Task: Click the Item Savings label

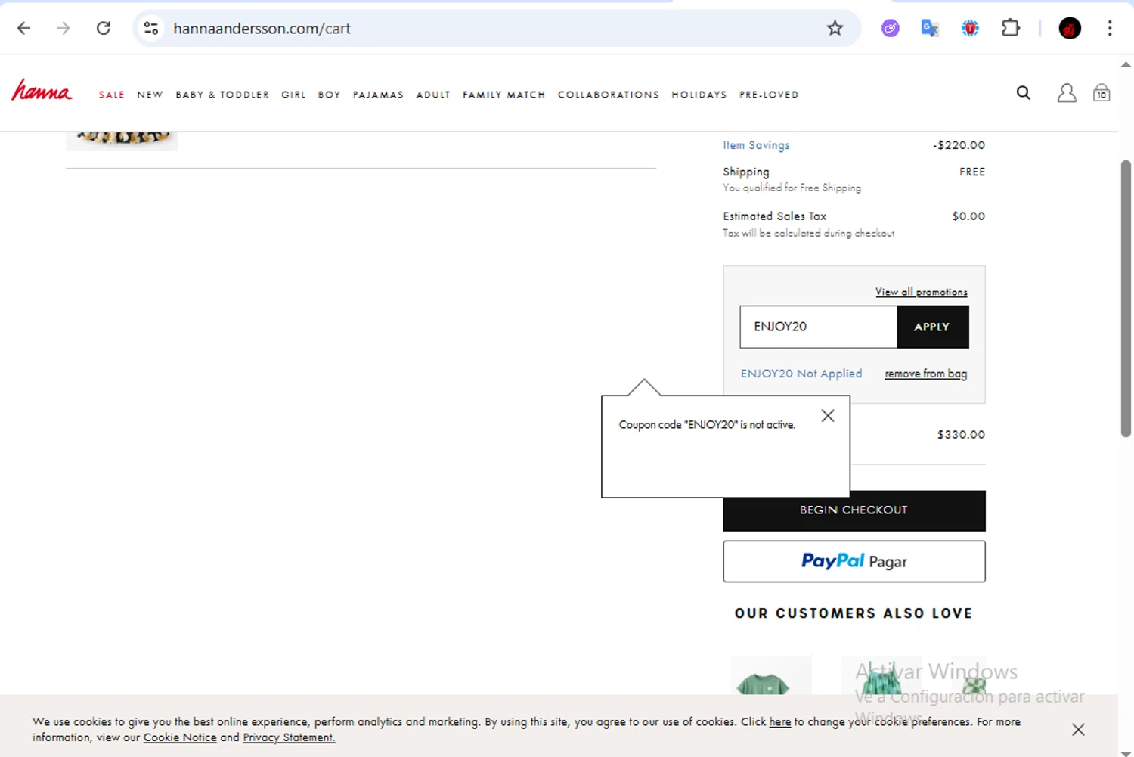Action: (756, 145)
